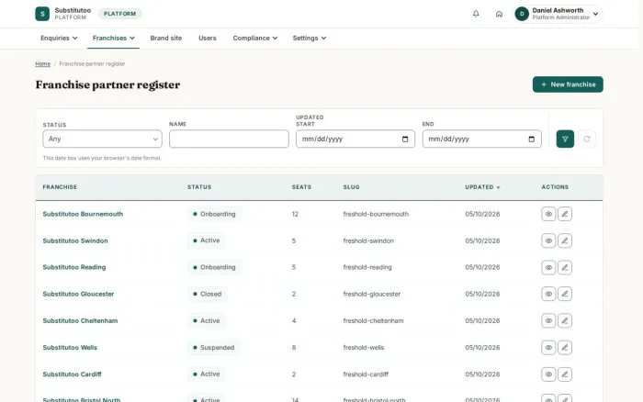
Task: View Substitutoo Cheltenham with eye icon
Action: [x=548, y=320]
